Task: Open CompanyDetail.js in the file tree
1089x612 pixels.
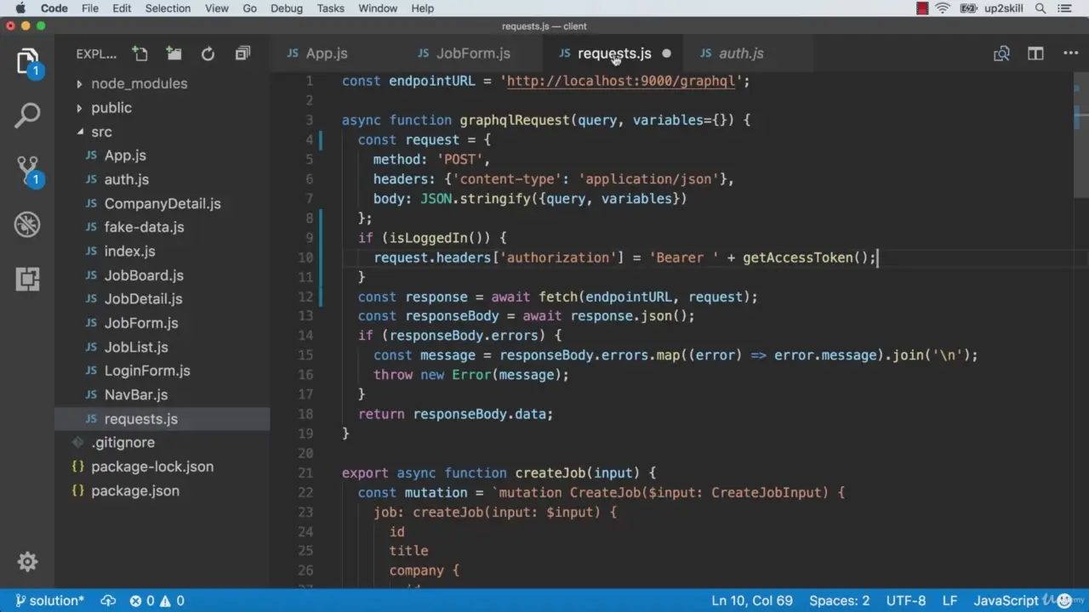Action: click(x=162, y=204)
